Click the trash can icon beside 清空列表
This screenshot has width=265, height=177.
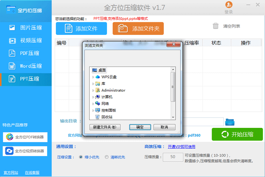click(x=216, y=26)
